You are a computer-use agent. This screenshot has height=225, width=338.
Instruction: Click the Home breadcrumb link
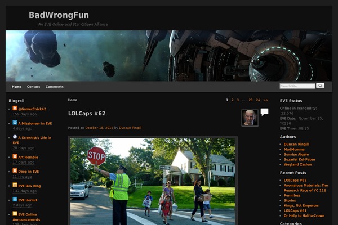[x=73, y=100]
